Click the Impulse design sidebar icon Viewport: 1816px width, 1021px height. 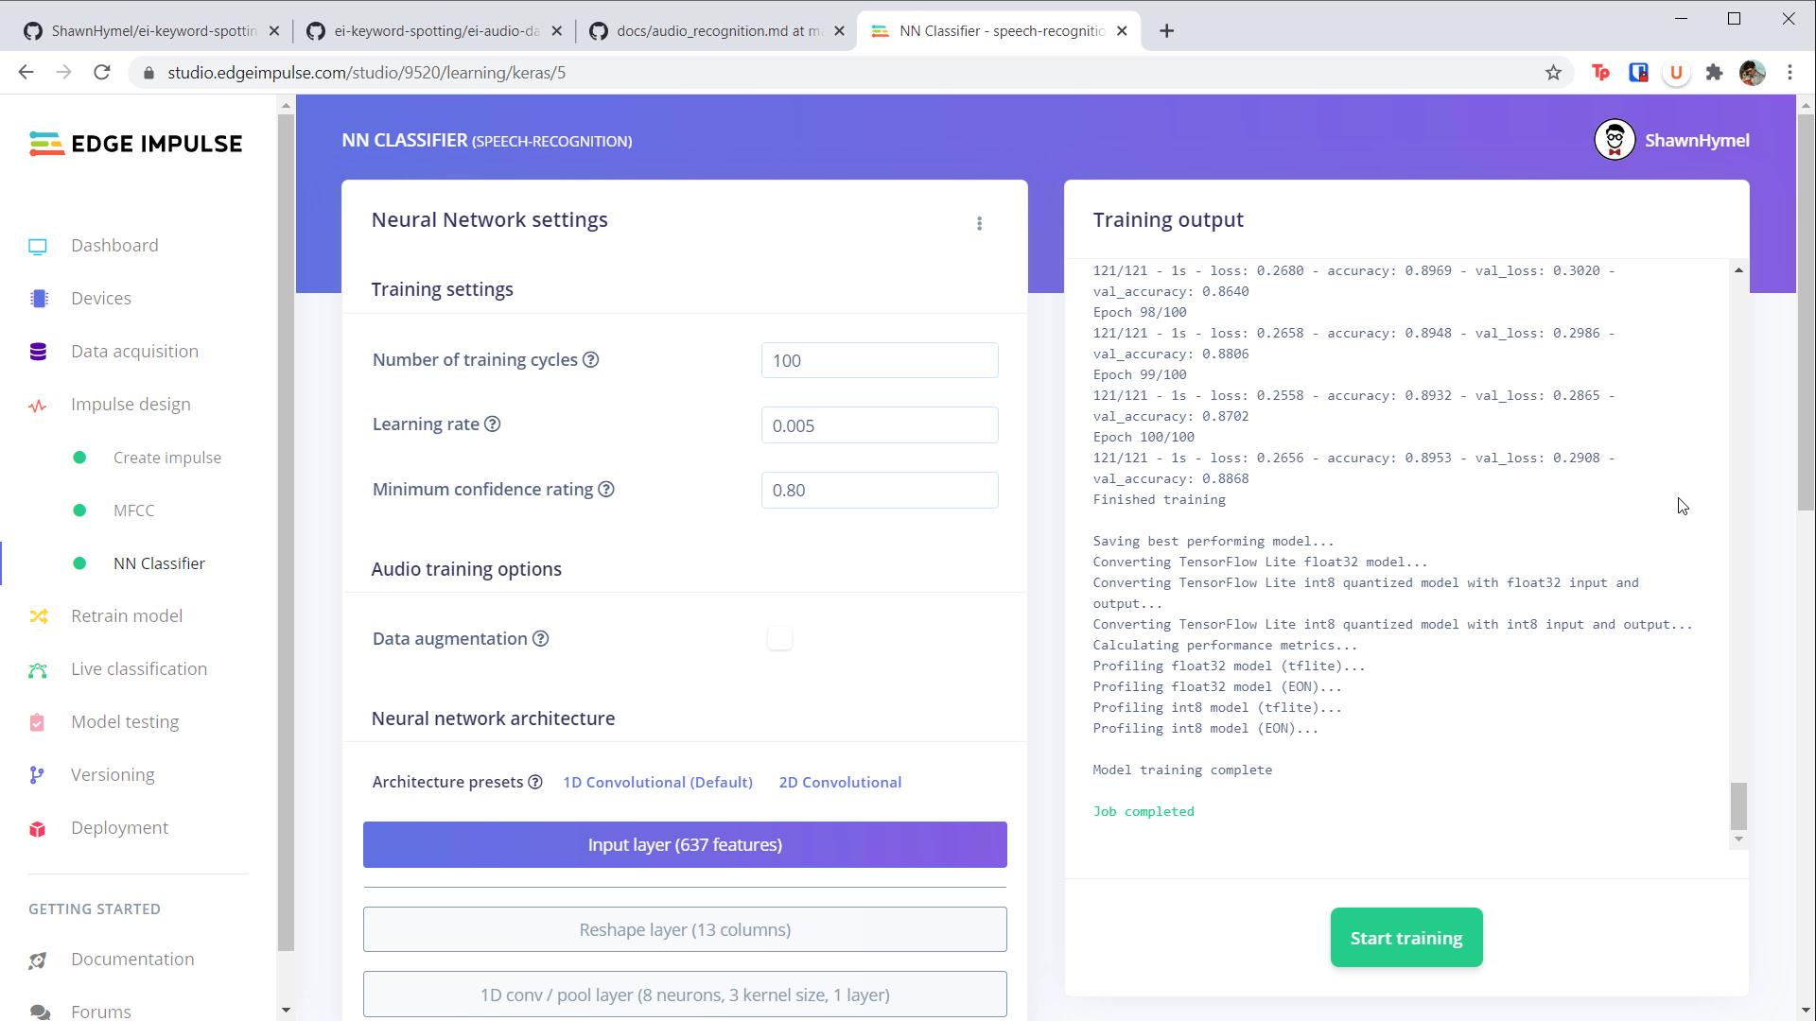click(x=38, y=404)
